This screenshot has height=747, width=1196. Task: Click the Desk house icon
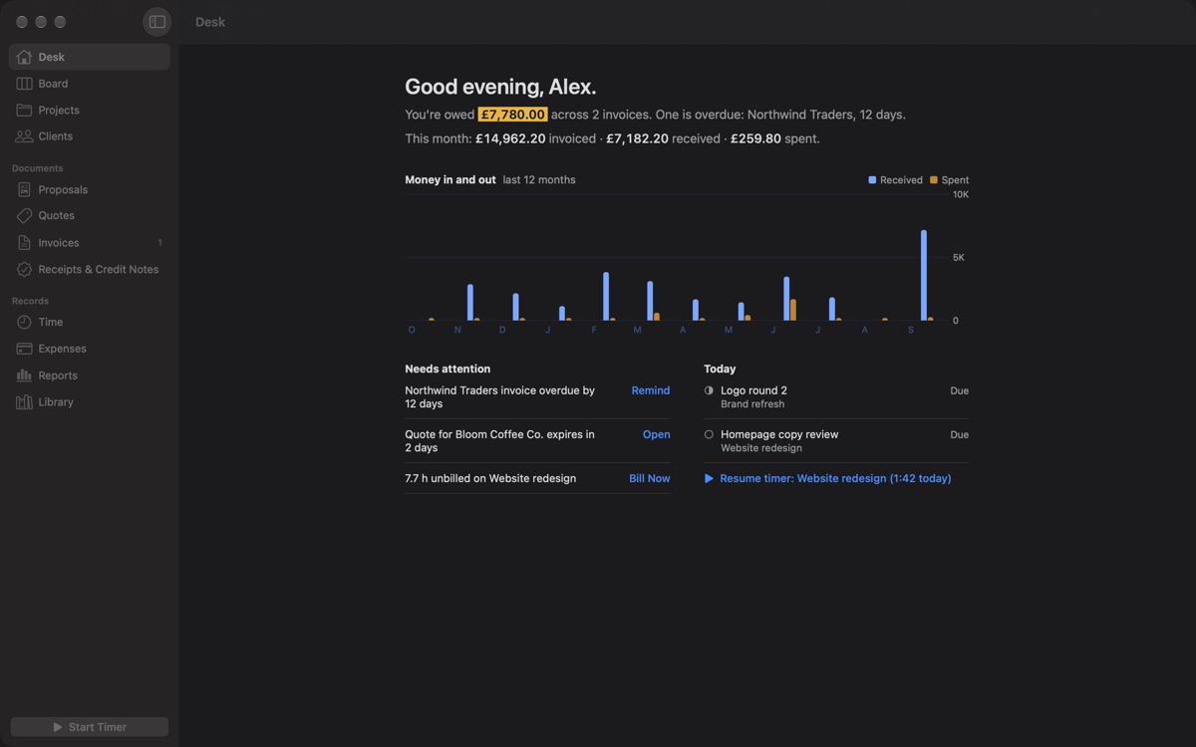click(24, 57)
